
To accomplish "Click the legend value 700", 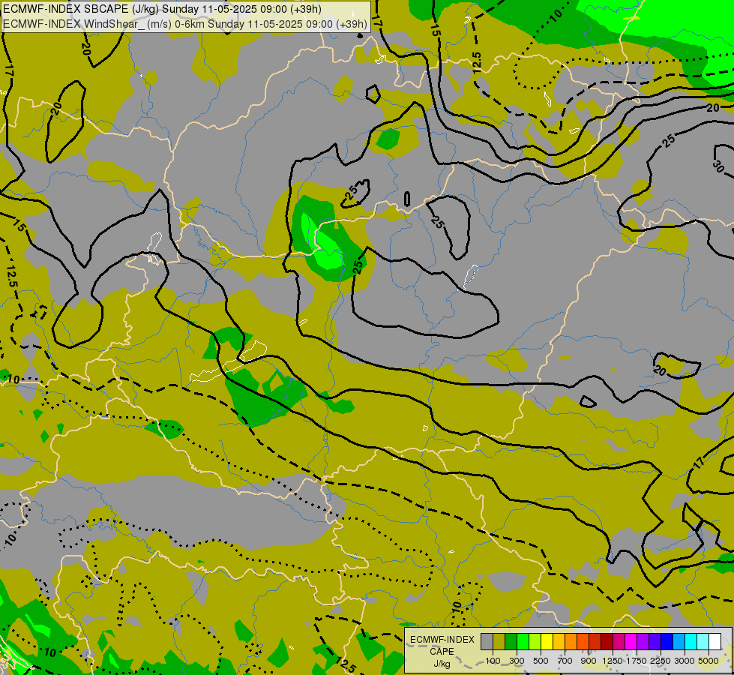I will [x=565, y=661].
